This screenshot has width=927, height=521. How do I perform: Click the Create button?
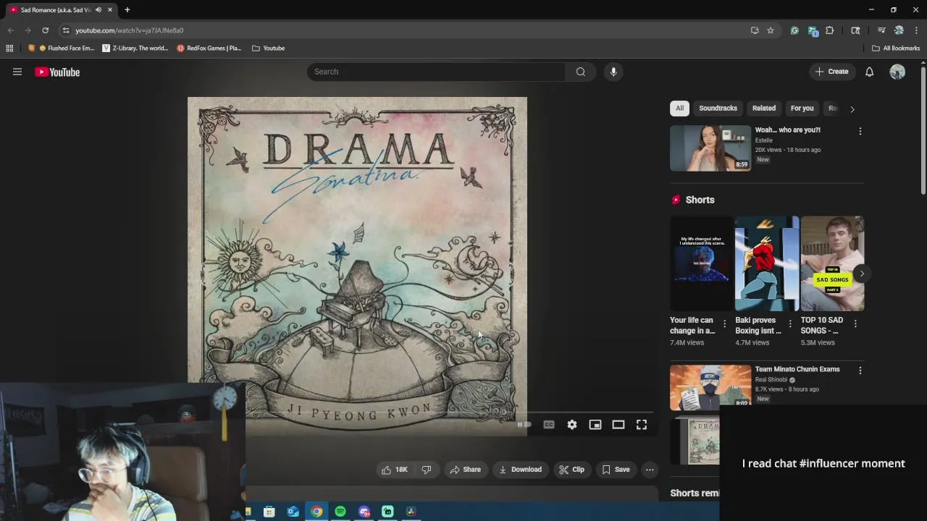(831, 72)
